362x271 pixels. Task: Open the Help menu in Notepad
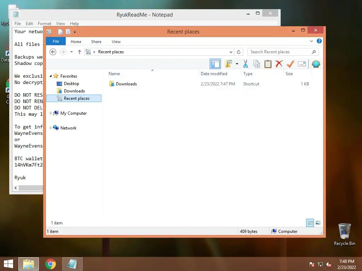coord(74,24)
